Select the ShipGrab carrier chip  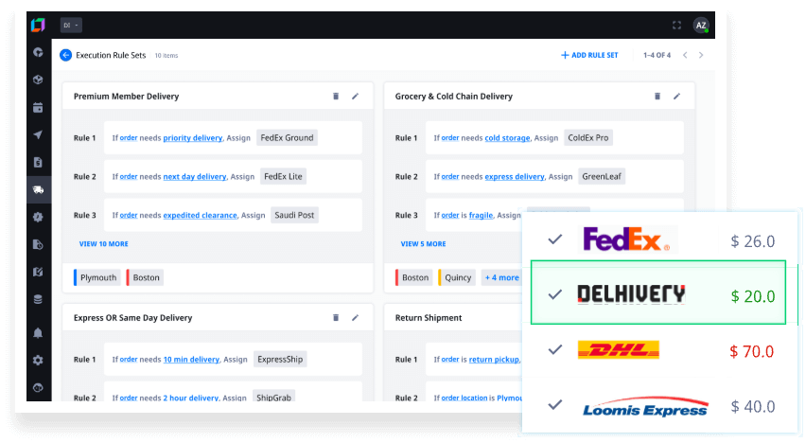274,398
